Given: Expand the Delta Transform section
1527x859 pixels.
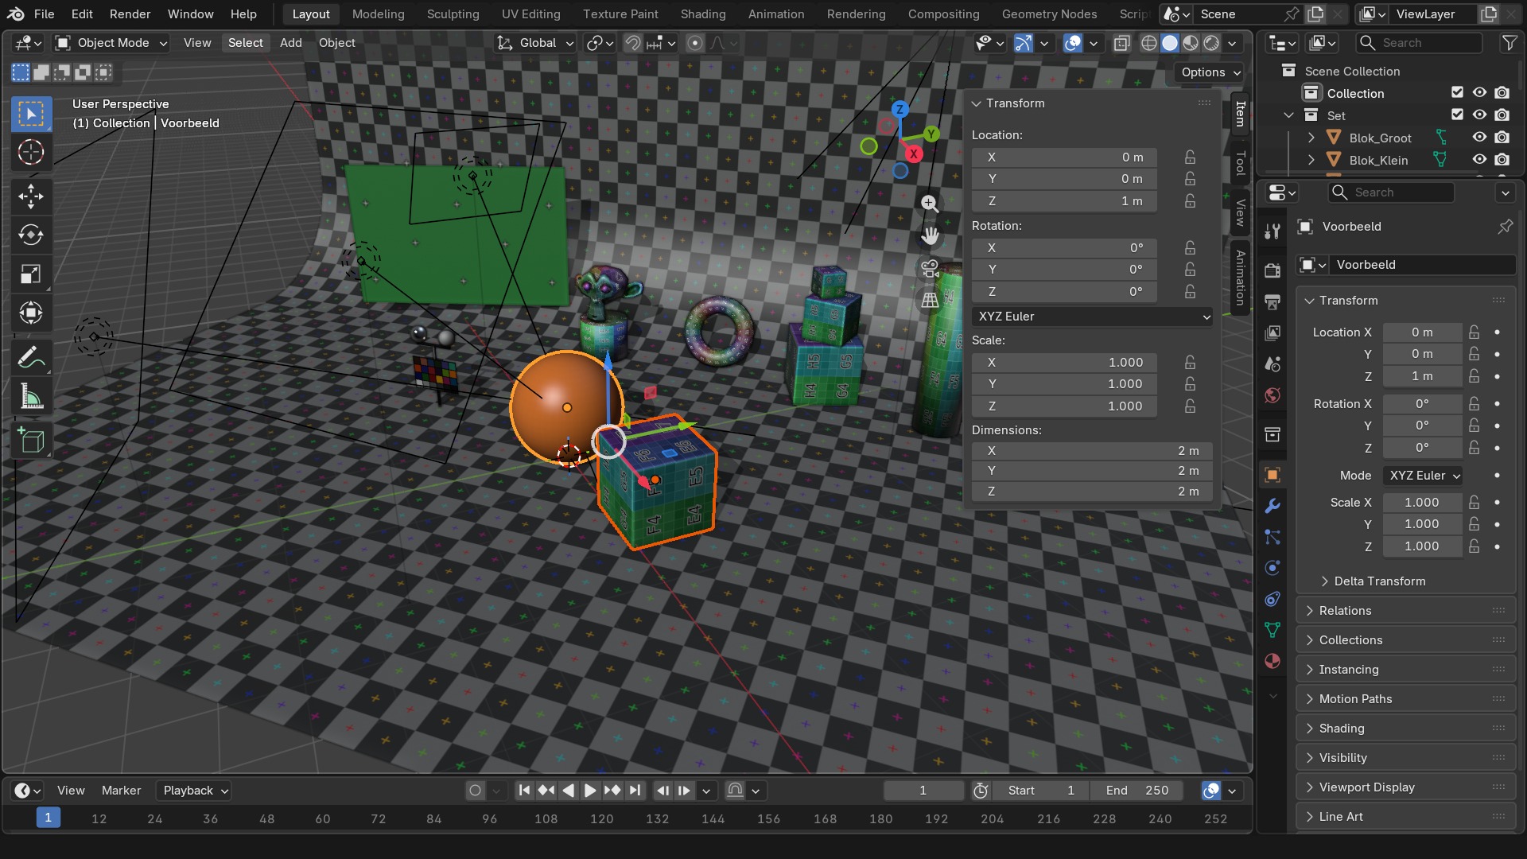Looking at the screenshot, I should (1380, 581).
